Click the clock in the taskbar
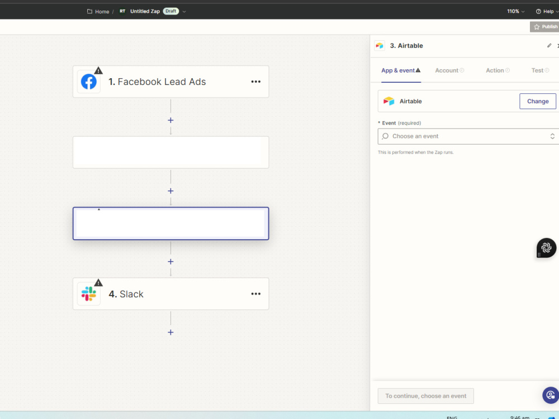The height and width of the screenshot is (419, 559). (x=520, y=417)
